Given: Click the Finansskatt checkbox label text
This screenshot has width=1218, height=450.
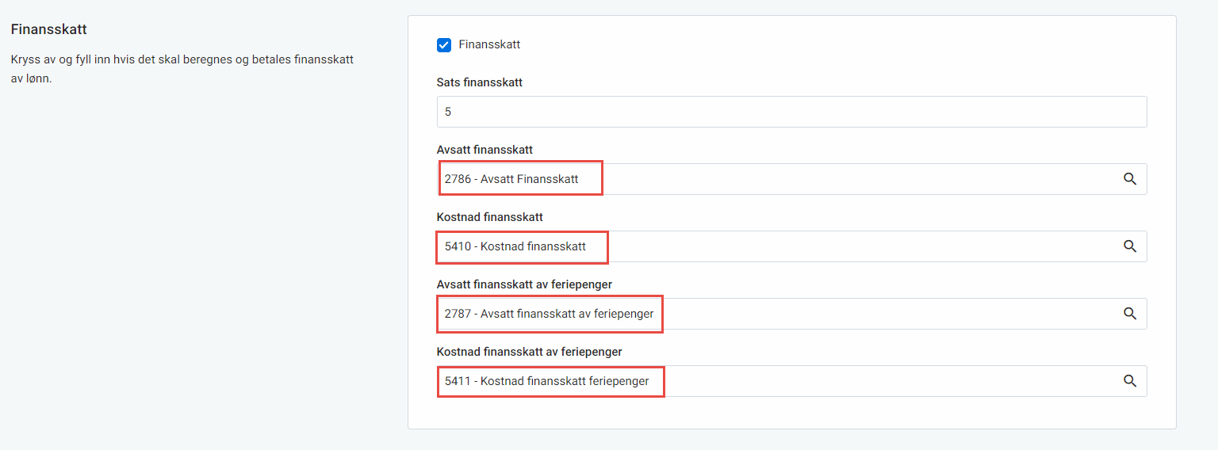Looking at the screenshot, I should pos(489,45).
